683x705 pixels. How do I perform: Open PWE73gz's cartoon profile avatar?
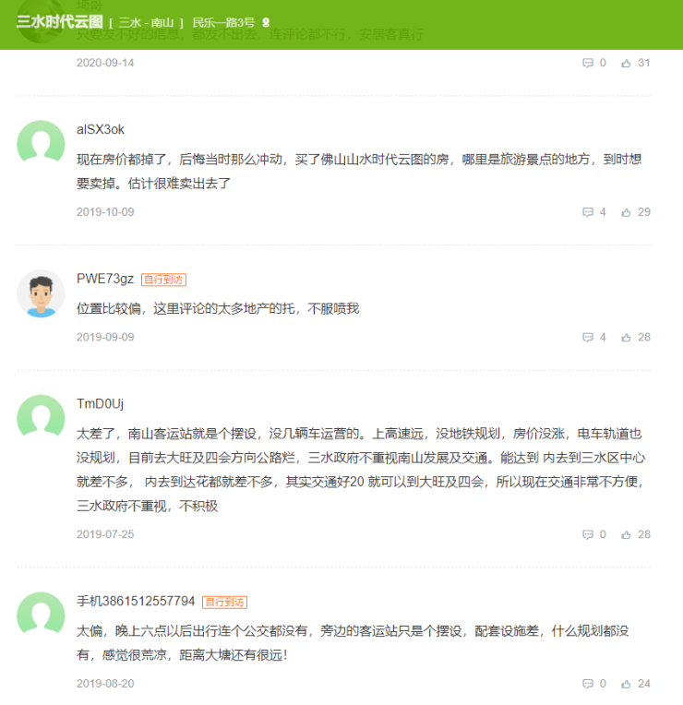click(41, 293)
